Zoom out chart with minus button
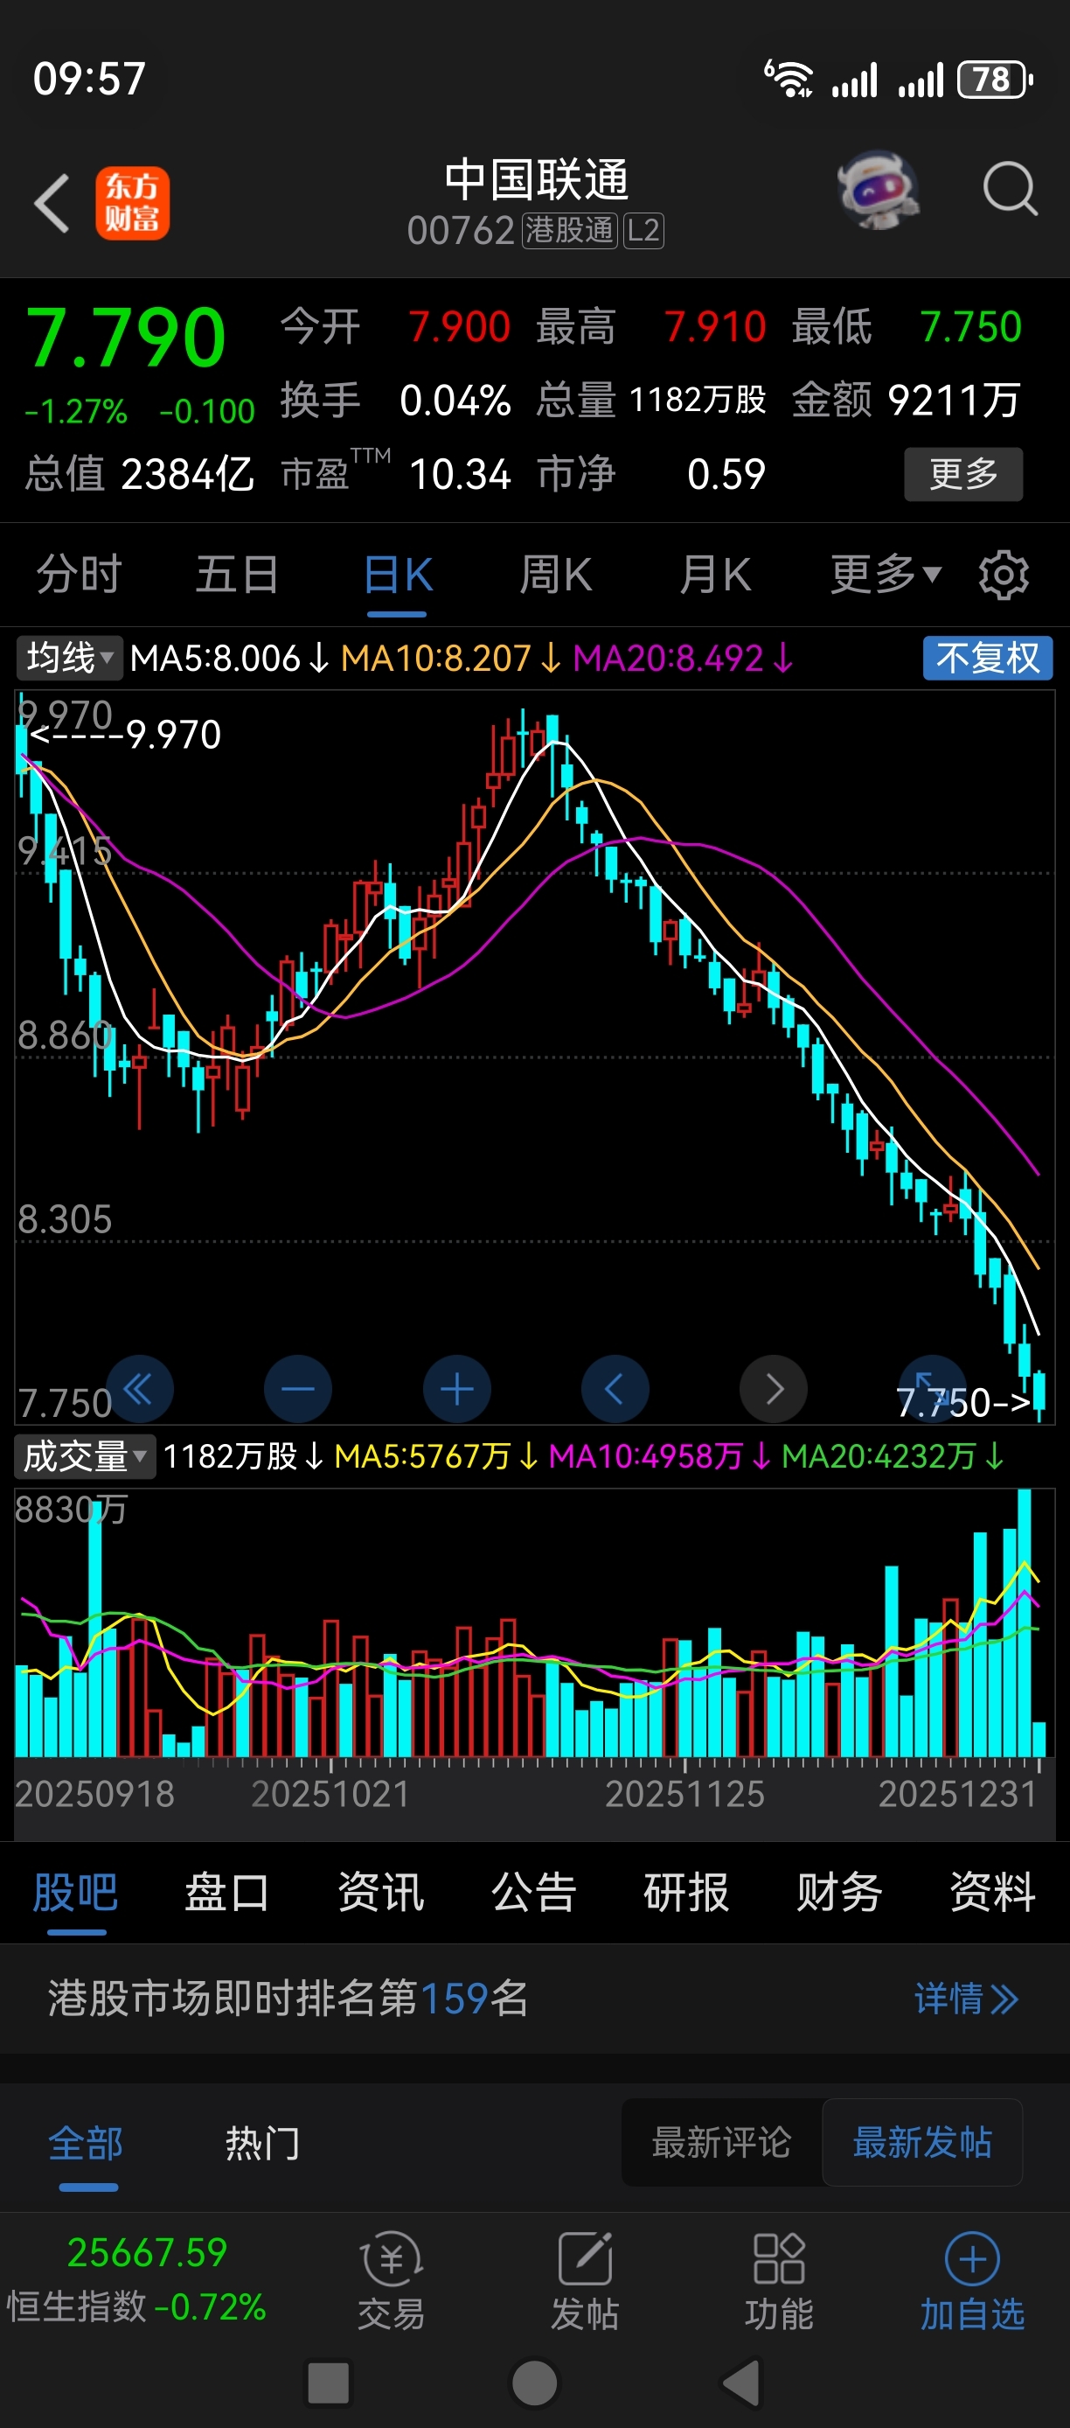 [x=297, y=1388]
